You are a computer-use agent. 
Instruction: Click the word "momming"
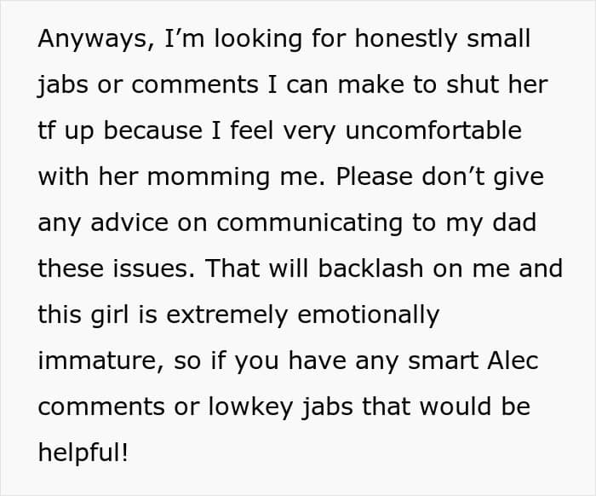(x=209, y=177)
